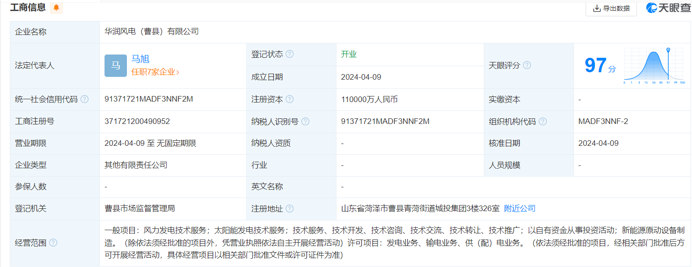The width and height of the screenshot is (692, 267).
Task: Click the taxpayer ID value beside 纳税人识别号
Action: click(x=385, y=121)
